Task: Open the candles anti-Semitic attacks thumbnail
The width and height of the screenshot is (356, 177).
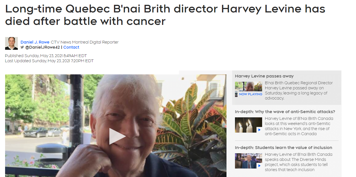Action: pos(249,125)
